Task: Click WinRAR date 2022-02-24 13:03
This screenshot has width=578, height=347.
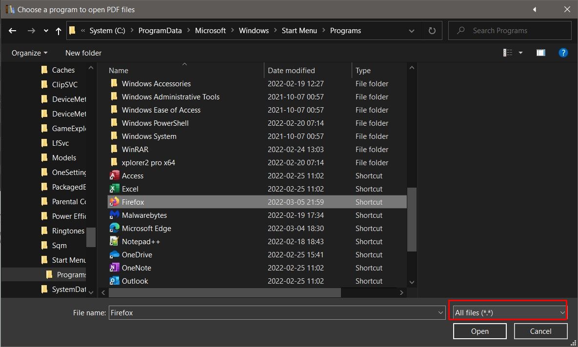Action: point(296,150)
